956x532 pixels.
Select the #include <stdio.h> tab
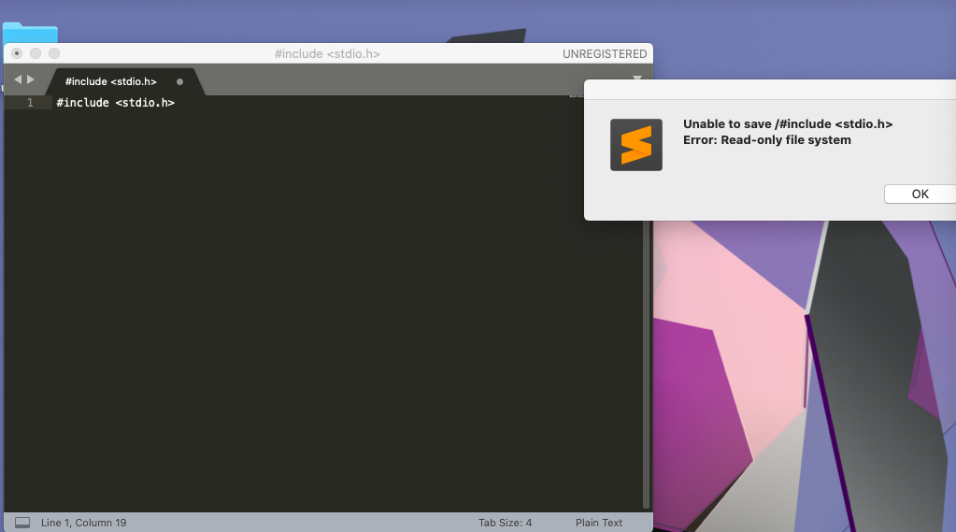pos(110,81)
